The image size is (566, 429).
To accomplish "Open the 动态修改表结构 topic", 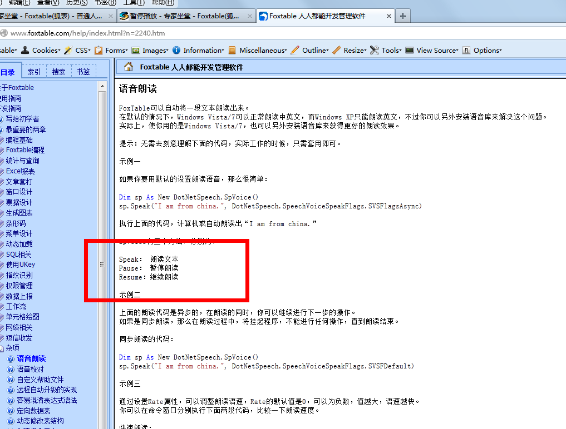I will click(x=41, y=421).
